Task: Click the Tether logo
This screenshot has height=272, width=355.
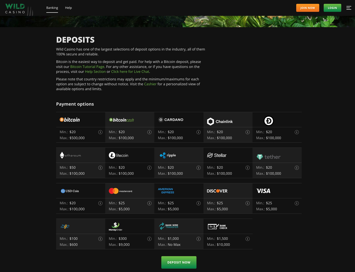Action: pos(269,157)
